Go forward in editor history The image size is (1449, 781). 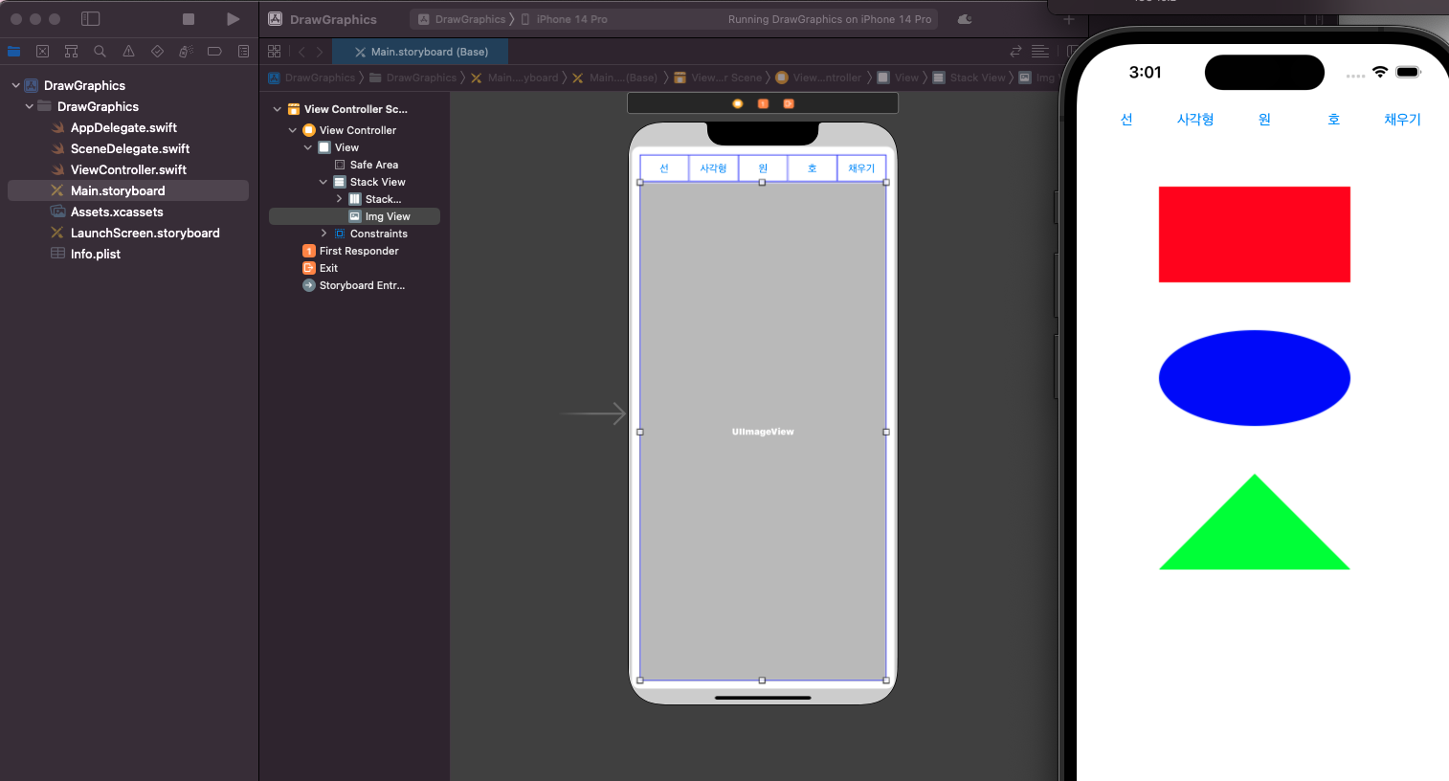pyautogui.click(x=320, y=52)
